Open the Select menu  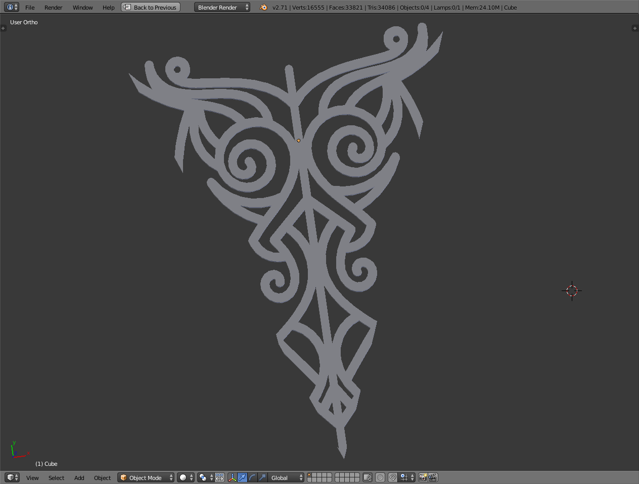56,478
